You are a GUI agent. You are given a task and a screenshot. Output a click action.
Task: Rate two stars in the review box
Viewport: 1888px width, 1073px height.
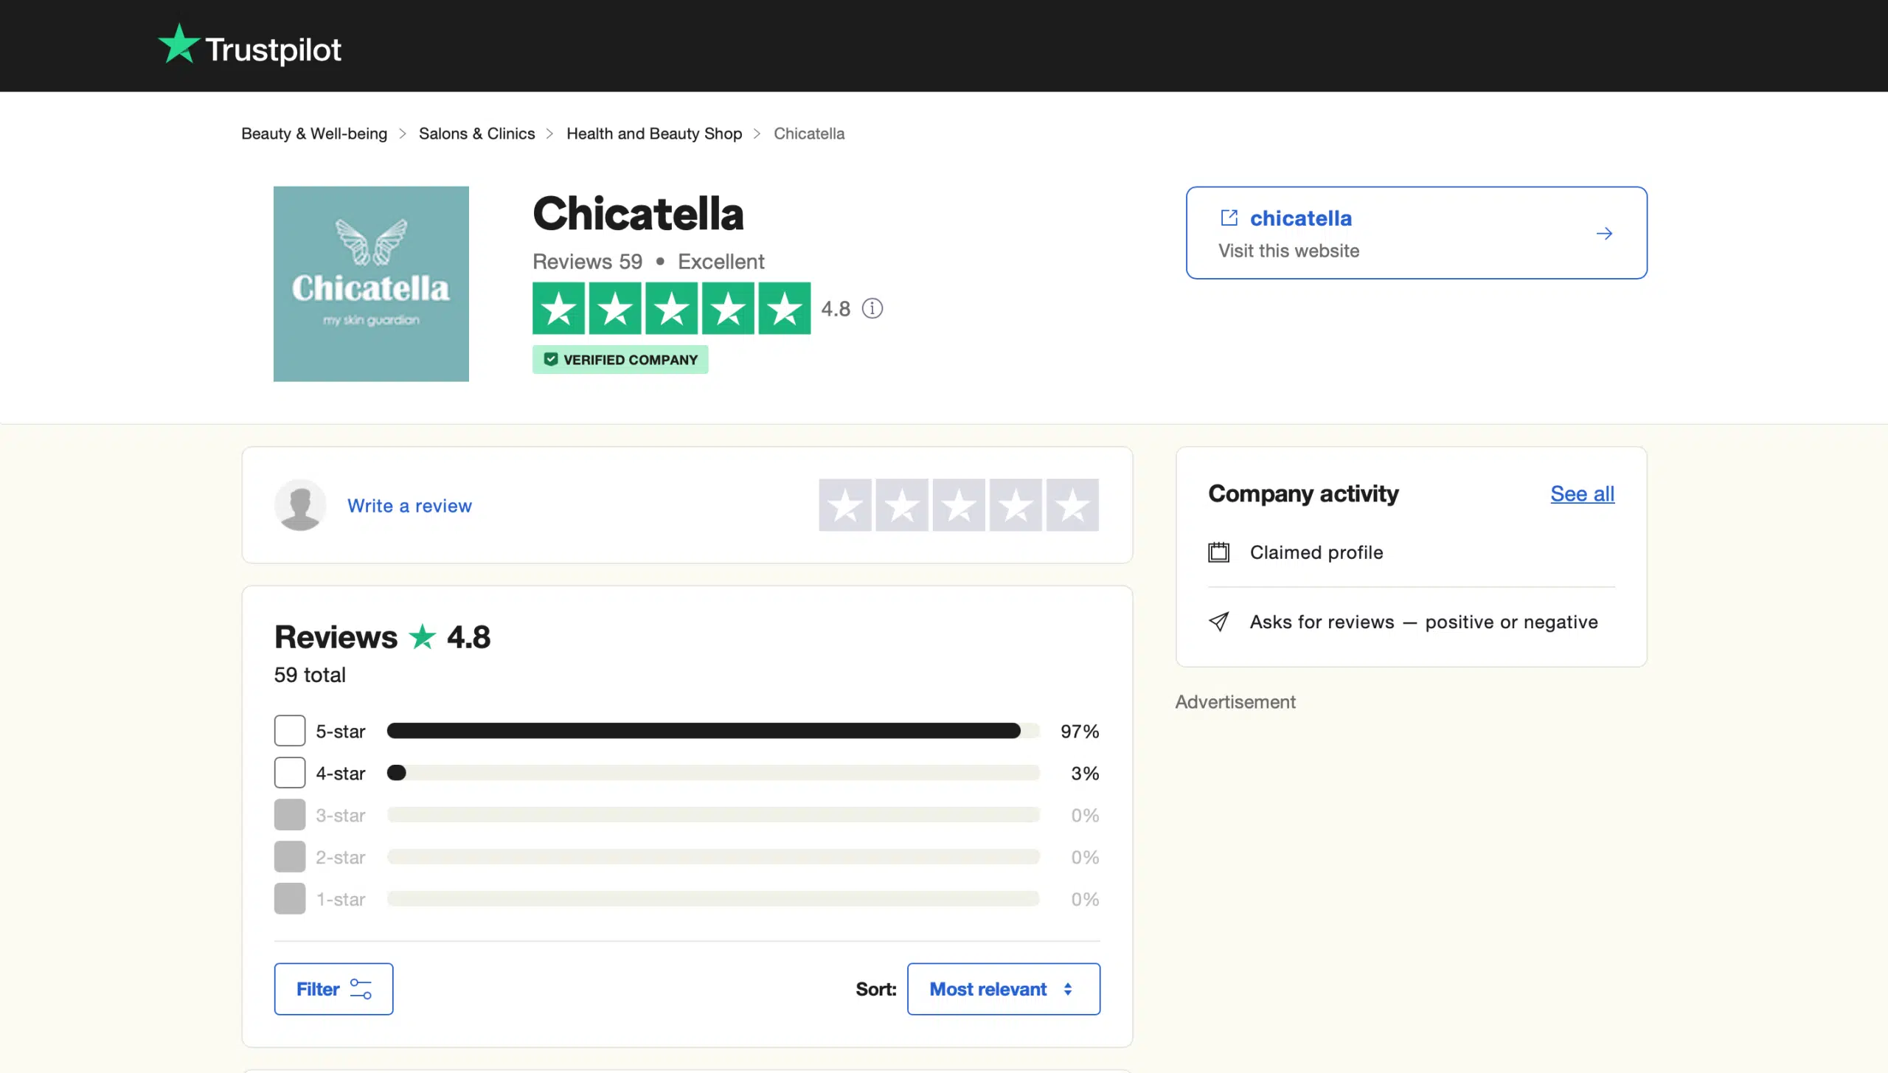point(902,505)
